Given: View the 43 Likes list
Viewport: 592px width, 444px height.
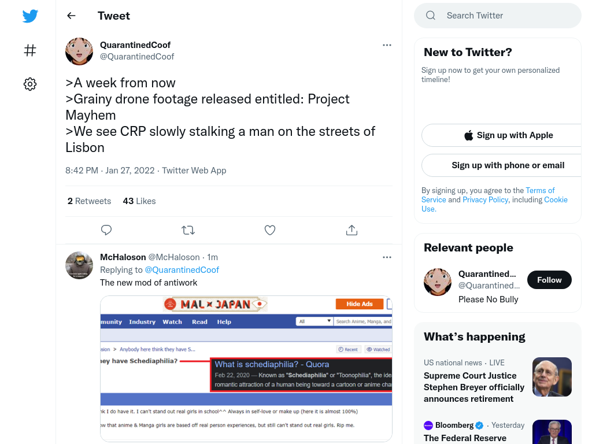Looking at the screenshot, I should pos(139,201).
